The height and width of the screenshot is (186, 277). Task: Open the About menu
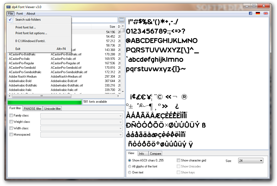tap(31, 14)
